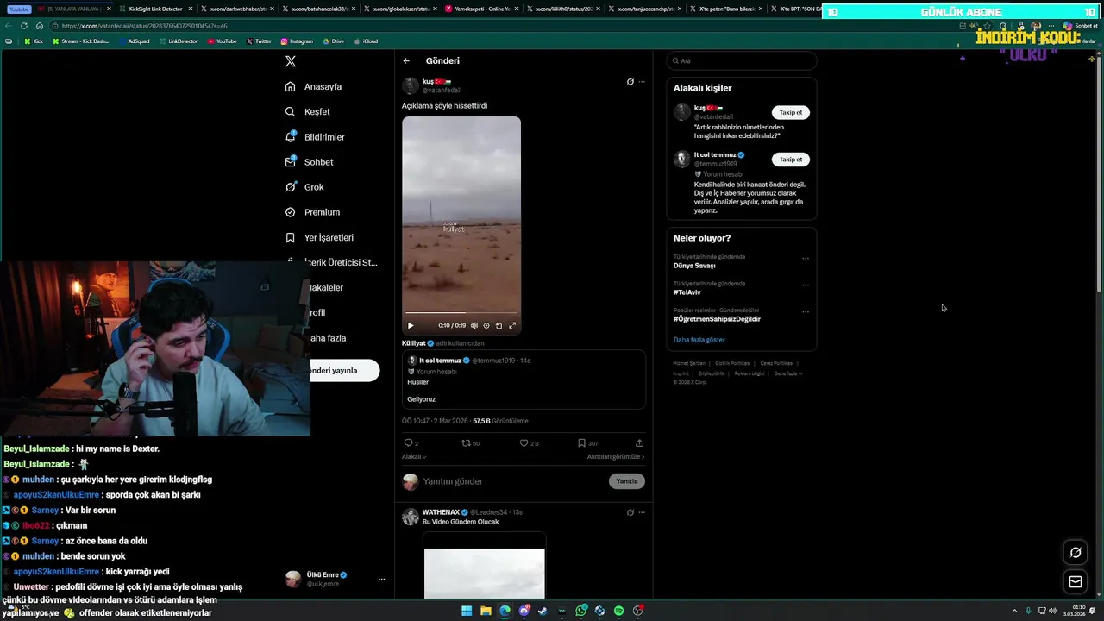The image size is (1104, 621).
Task: Share the post via the share icon
Action: [x=639, y=443]
